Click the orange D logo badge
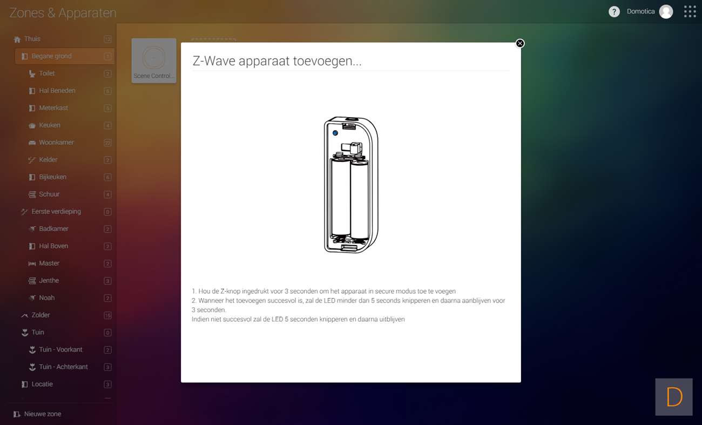The image size is (702, 425). pos(673,397)
